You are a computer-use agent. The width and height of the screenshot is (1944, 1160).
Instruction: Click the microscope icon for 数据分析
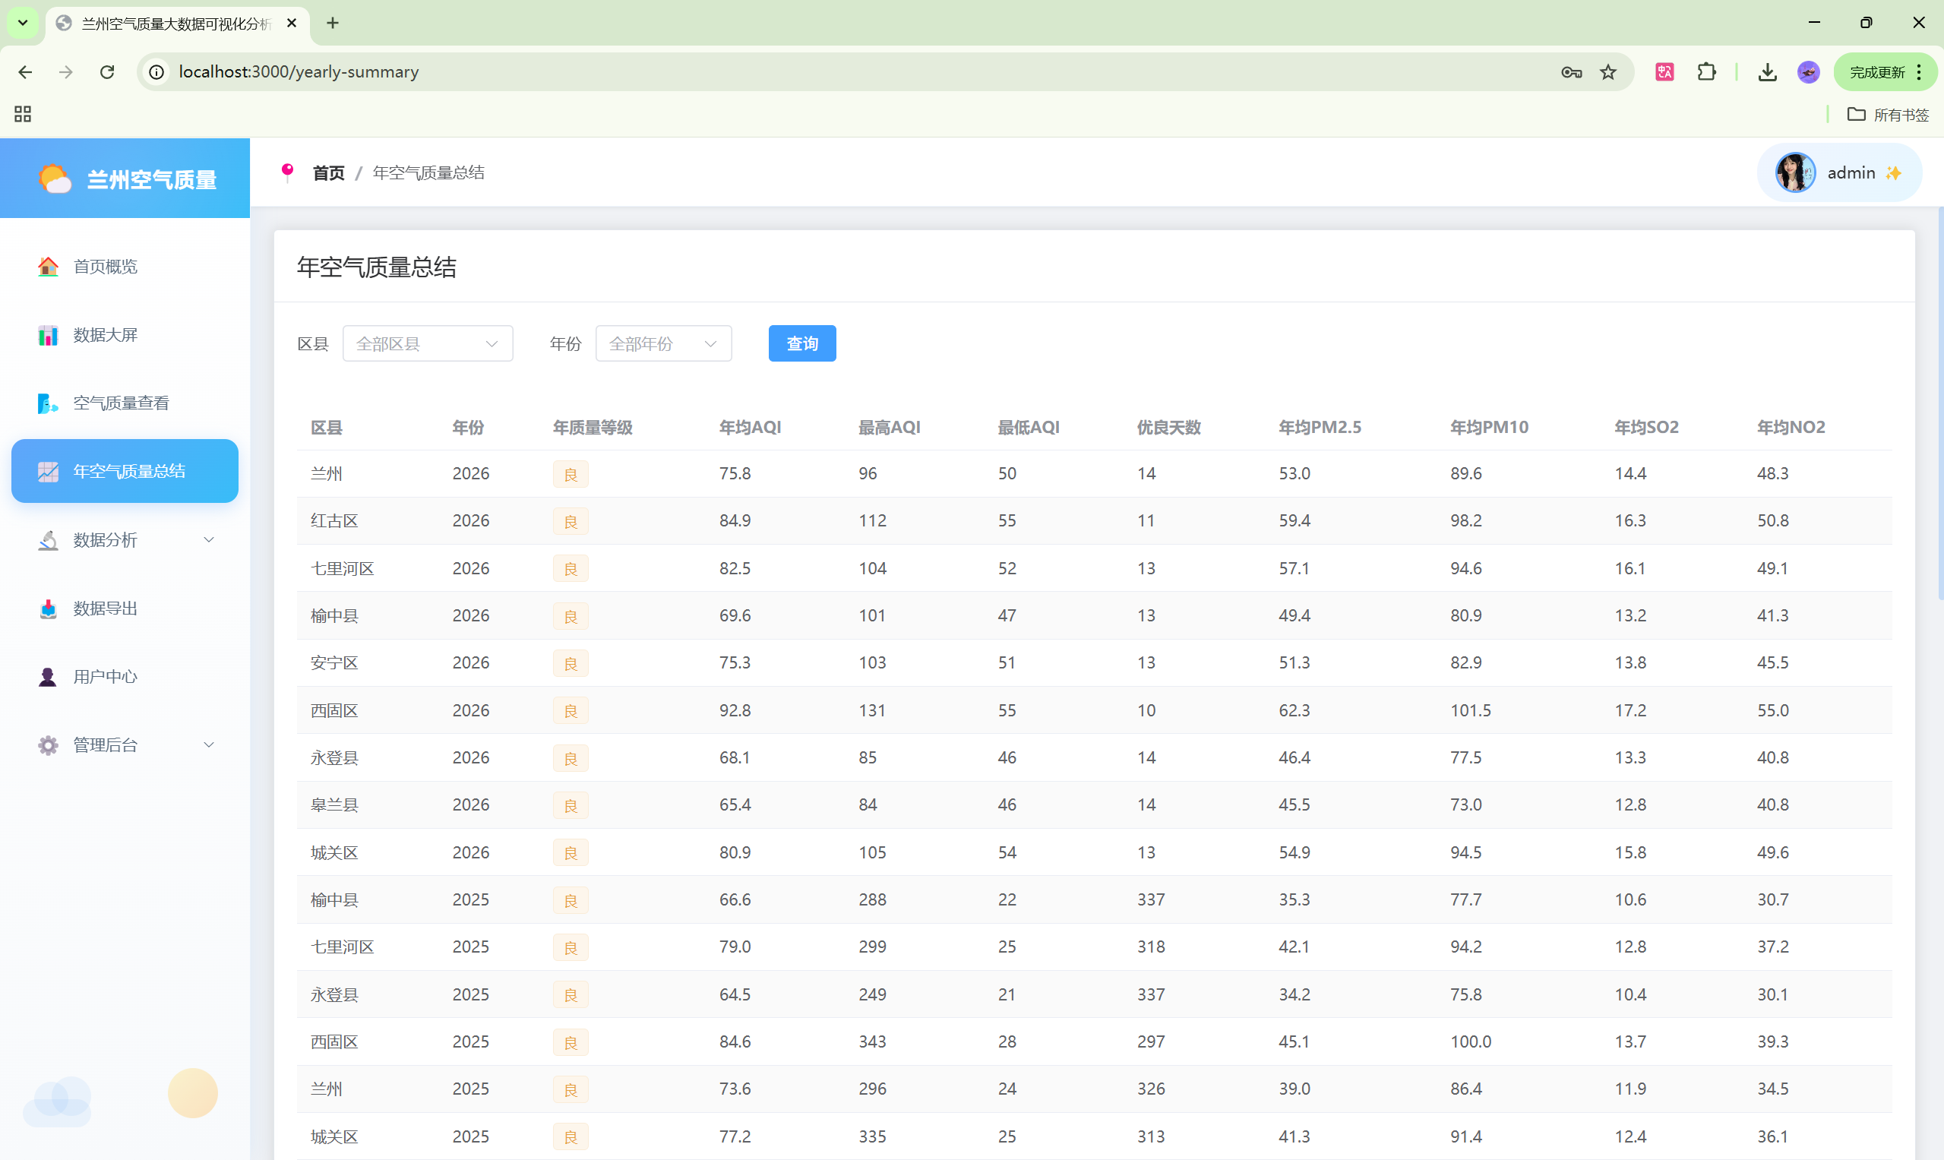tap(48, 540)
